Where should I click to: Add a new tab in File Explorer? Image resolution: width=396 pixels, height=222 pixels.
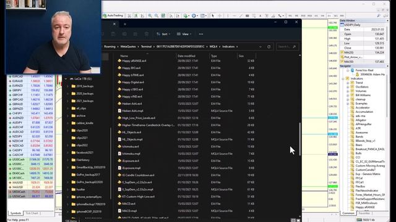(x=125, y=24)
